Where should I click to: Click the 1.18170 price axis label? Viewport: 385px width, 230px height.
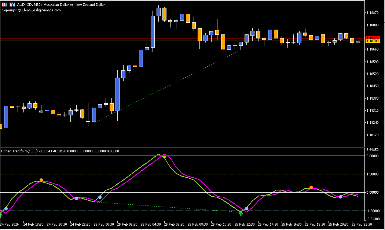point(372,135)
